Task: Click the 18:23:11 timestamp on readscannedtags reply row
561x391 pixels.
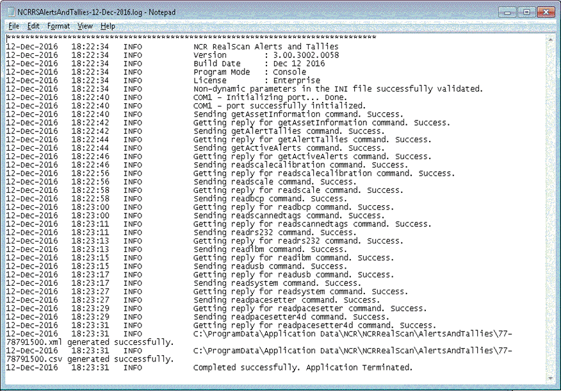Action: 90,224
